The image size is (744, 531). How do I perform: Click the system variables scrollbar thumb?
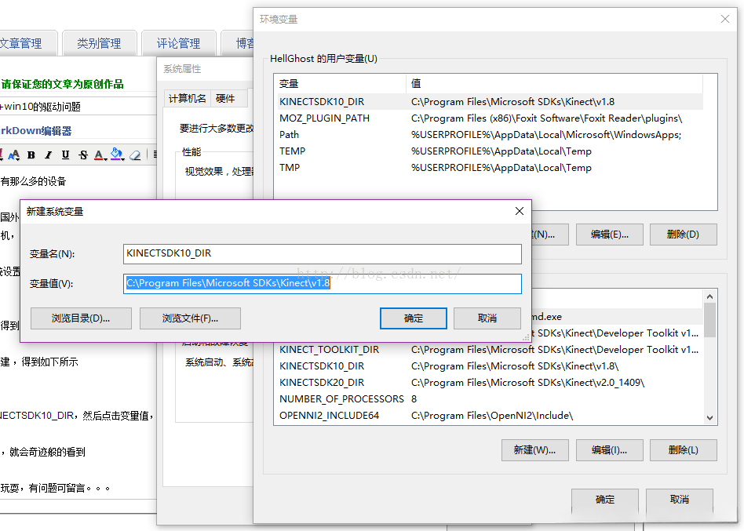[709, 320]
